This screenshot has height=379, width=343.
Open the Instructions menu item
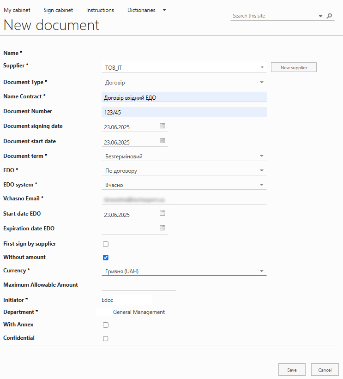(x=100, y=10)
